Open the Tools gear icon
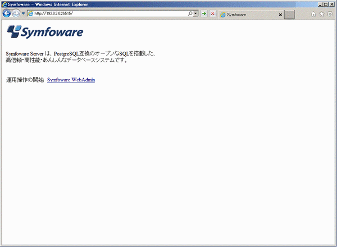The height and width of the screenshot is (247, 337). [x=330, y=14]
